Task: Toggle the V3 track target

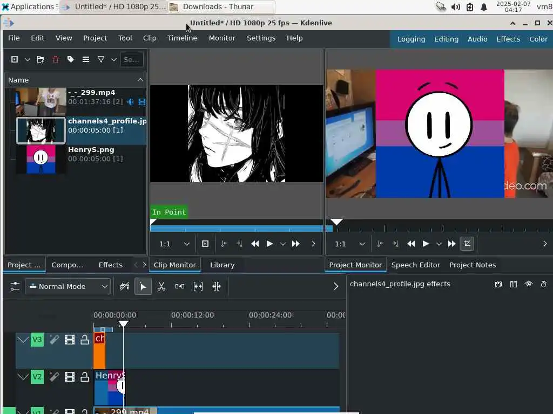Action: (x=37, y=340)
